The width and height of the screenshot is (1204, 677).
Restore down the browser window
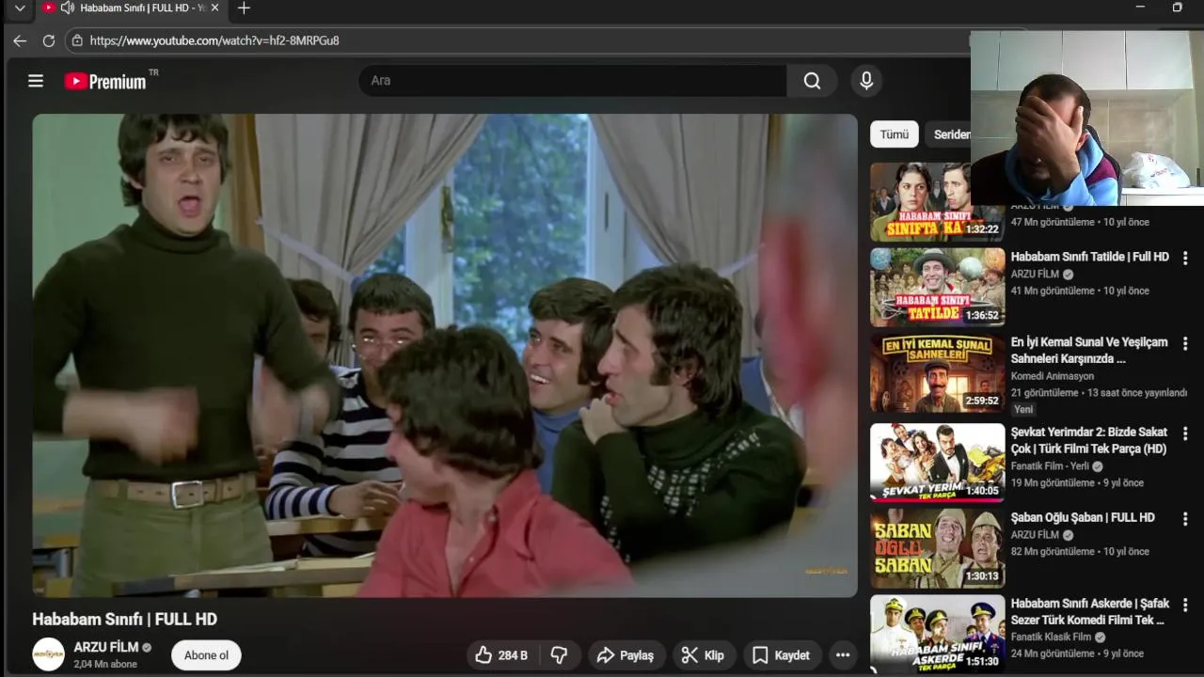click(1177, 8)
